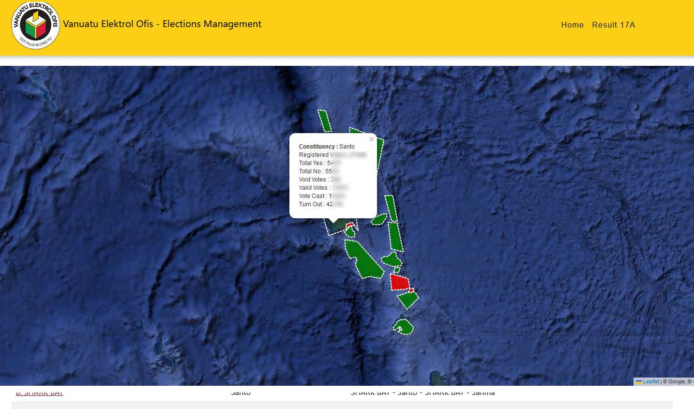Select the long green strip beside the oval polygon
The image size is (694, 409).
pyautogui.click(x=395, y=237)
